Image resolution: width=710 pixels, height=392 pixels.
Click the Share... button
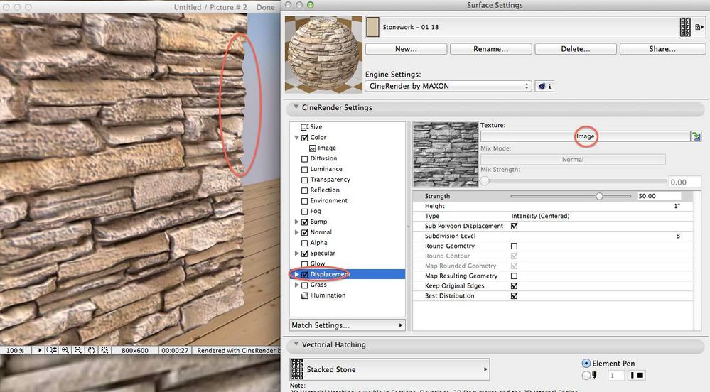coord(661,49)
